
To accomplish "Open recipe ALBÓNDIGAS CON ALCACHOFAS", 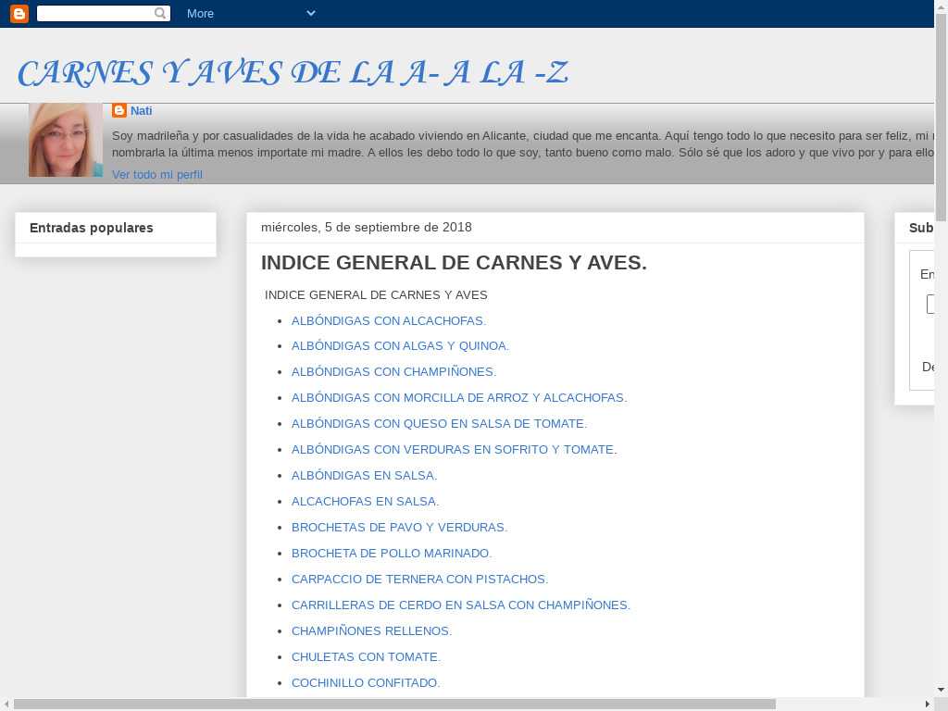I will [x=388, y=320].
